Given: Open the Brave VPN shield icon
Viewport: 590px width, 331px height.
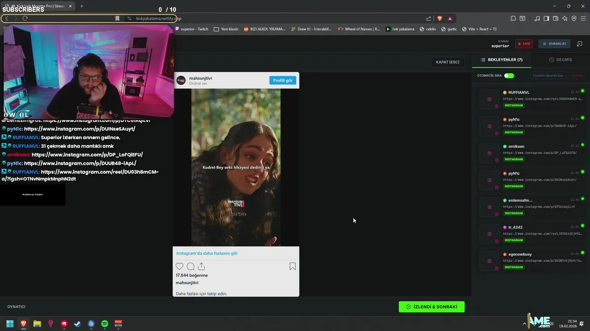Looking at the screenshot, I should pyautogui.click(x=574, y=18).
